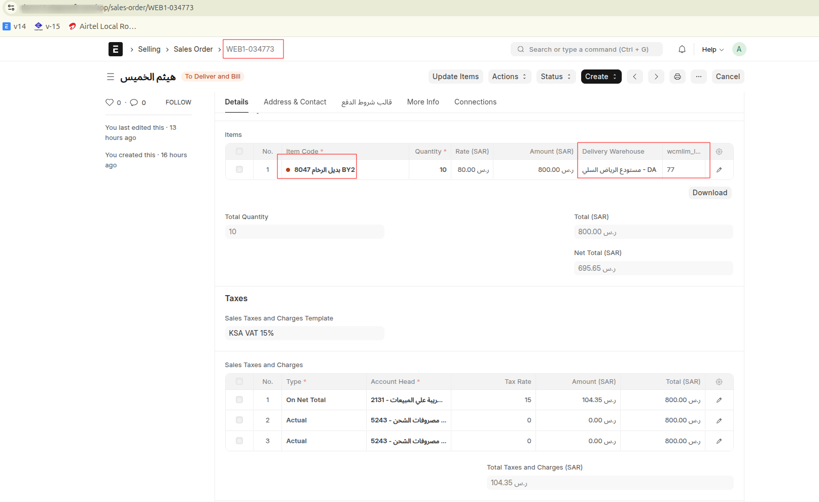Click the ERPNext home logo icon

tap(115, 49)
